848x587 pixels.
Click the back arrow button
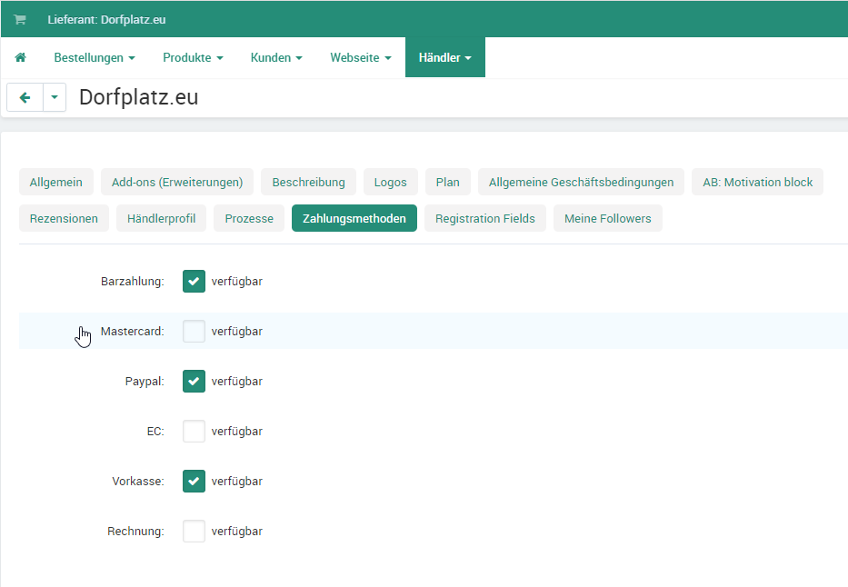(x=25, y=97)
